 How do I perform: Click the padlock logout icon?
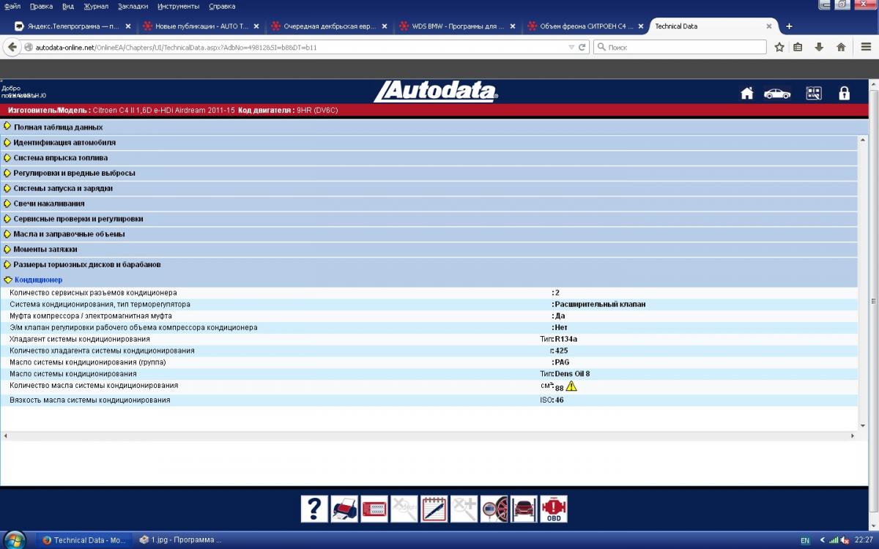[x=845, y=93]
